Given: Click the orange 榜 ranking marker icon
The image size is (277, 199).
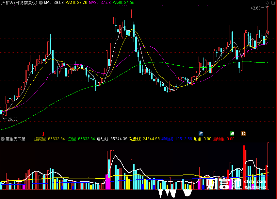Looking at the screenshot, I should pyautogui.click(x=243, y=133).
